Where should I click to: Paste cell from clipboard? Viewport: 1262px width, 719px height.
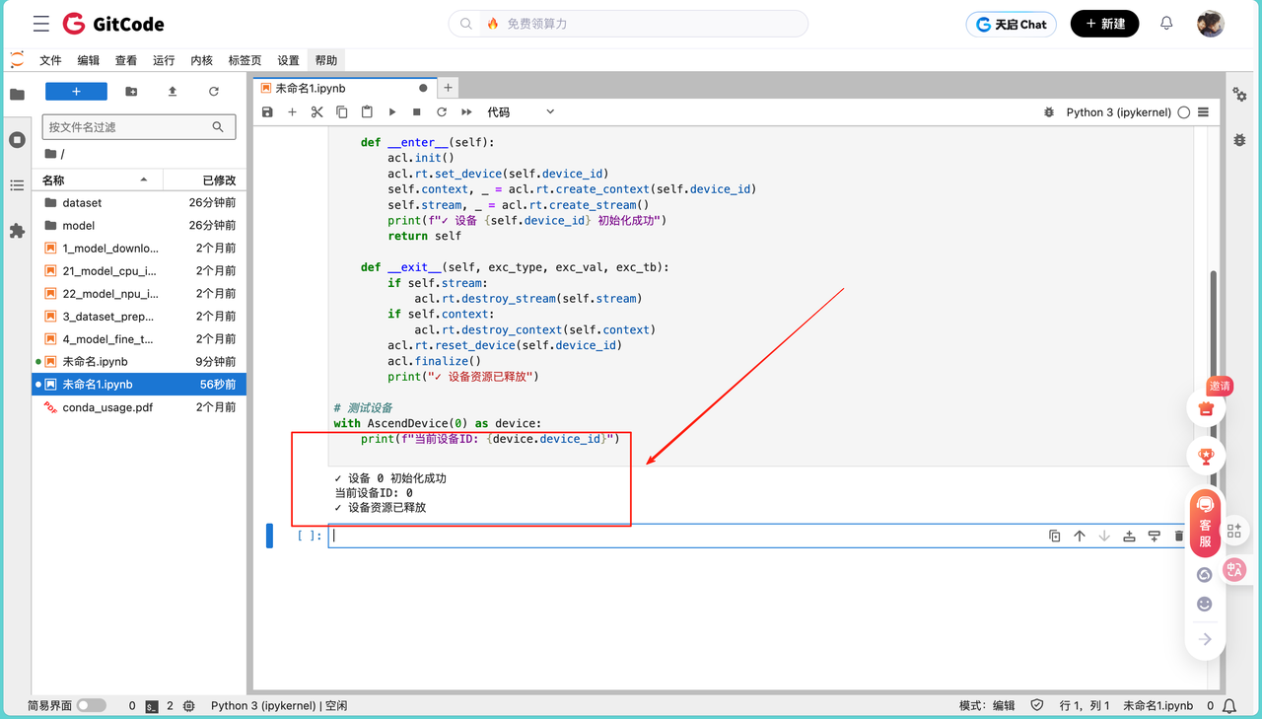367,112
